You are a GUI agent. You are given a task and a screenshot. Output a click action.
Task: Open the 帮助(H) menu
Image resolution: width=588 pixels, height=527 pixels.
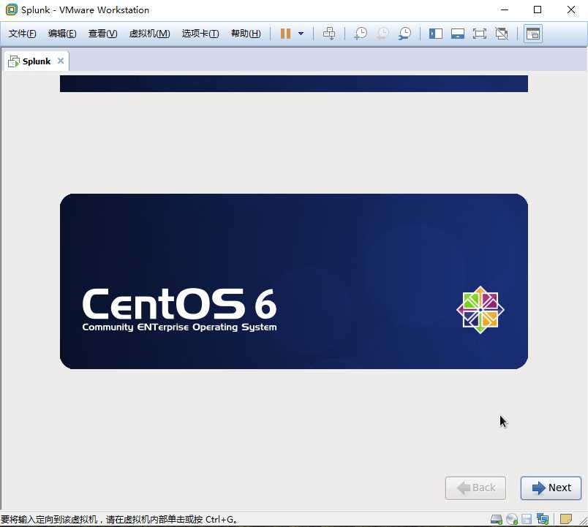click(246, 34)
